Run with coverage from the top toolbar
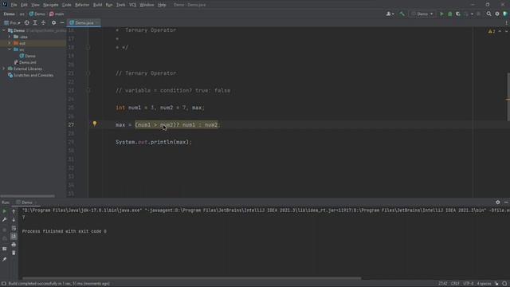The image size is (510, 287). [458, 14]
